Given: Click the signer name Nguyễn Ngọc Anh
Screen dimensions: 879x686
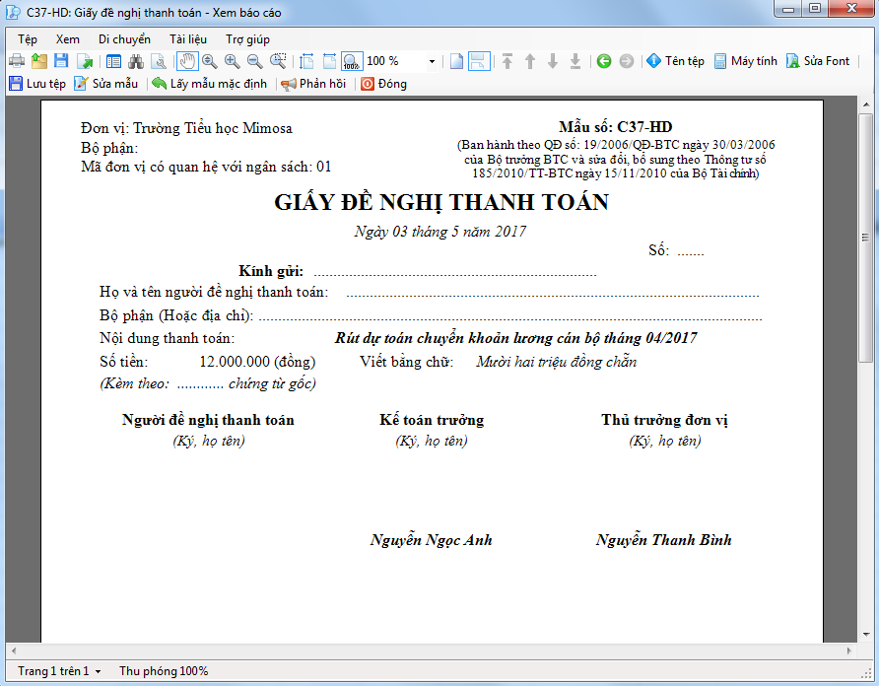Looking at the screenshot, I should 431,540.
